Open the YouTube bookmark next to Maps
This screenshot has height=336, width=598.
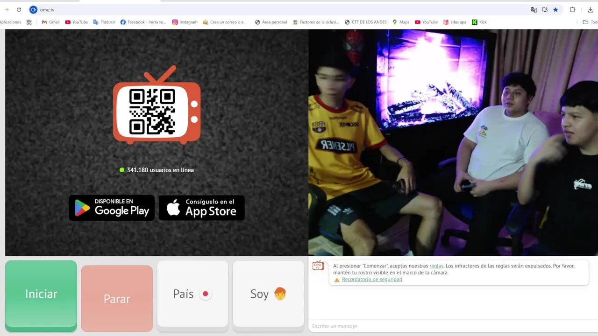pyautogui.click(x=427, y=22)
